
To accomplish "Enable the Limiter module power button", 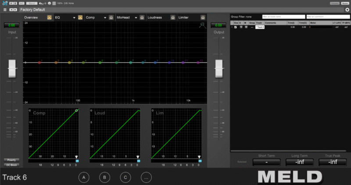I will pos(203,18).
